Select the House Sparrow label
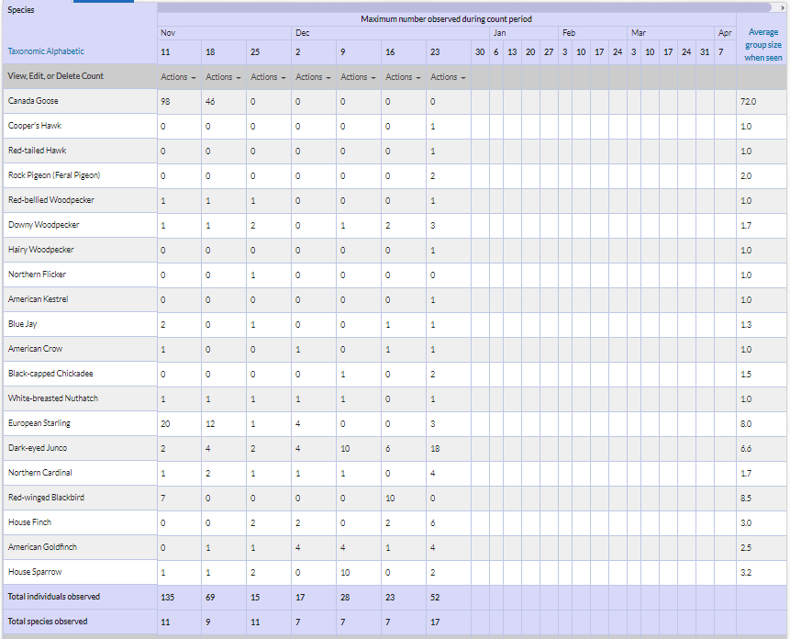This screenshot has width=790, height=639. 35,571
